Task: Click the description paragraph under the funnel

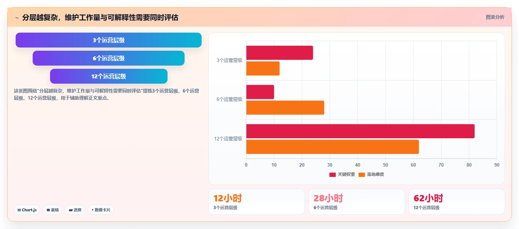Action: pyautogui.click(x=106, y=94)
